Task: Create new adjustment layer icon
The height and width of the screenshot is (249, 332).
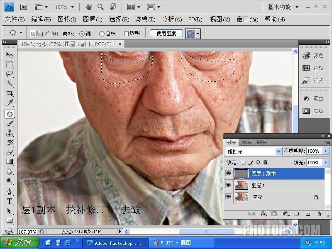Action: click(x=286, y=214)
